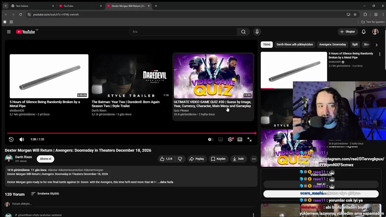The width and height of the screenshot is (386, 217).
Task: Open Chrome profile icon
Action: pos(376,14)
